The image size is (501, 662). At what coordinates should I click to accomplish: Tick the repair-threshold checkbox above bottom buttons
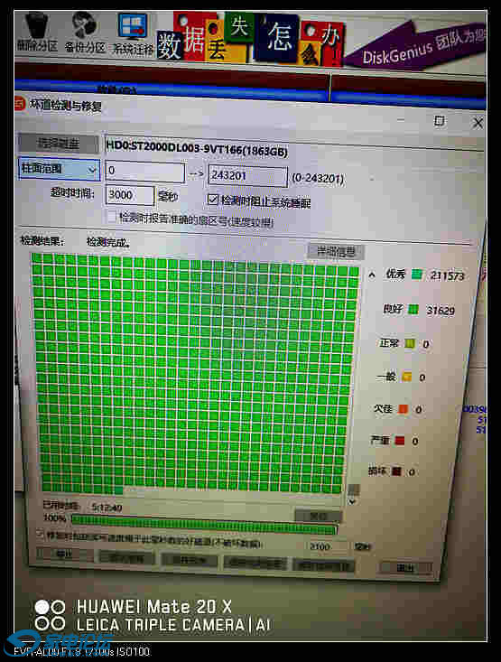(x=40, y=534)
